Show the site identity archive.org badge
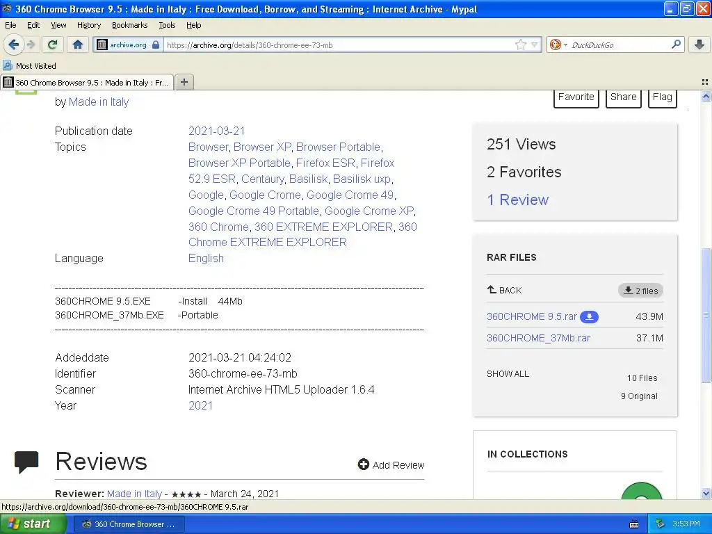Image resolution: width=712 pixels, height=534 pixels. (128, 44)
